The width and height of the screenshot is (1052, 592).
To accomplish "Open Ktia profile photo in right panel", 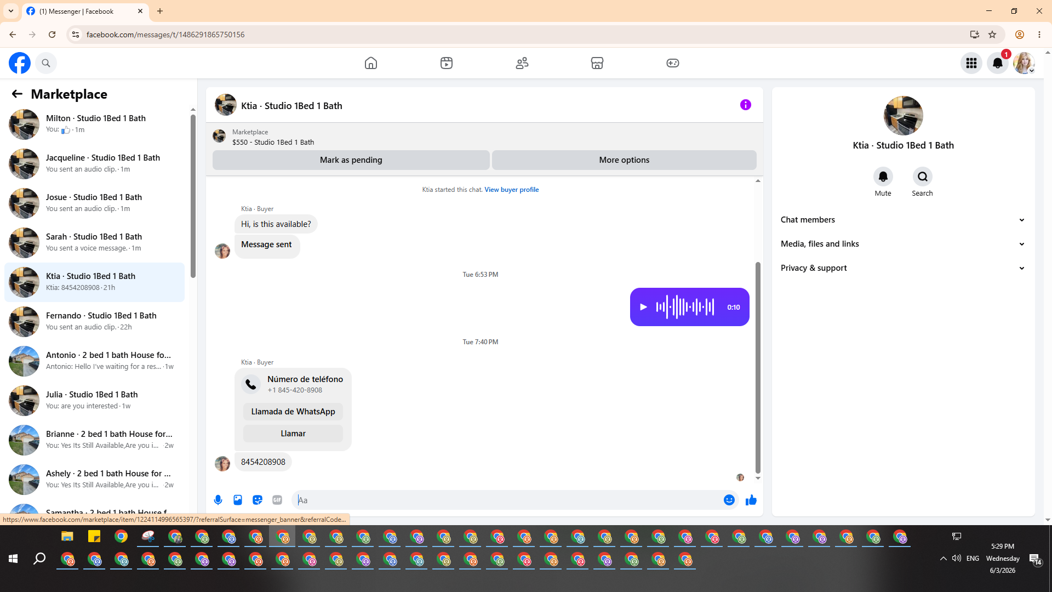I will [x=904, y=116].
